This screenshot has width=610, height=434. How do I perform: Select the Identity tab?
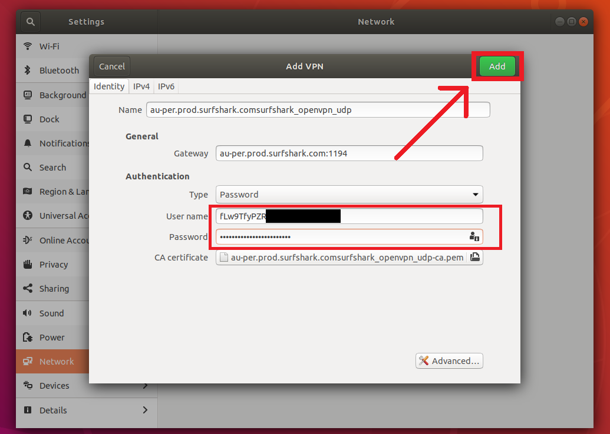[x=109, y=86]
